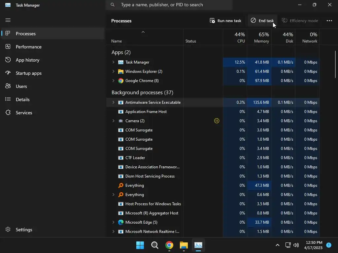The height and width of the screenshot is (253, 338).
Task: Click the Antimalware Service Executable icon
Action: pyautogui.click(x=121, y=102)
